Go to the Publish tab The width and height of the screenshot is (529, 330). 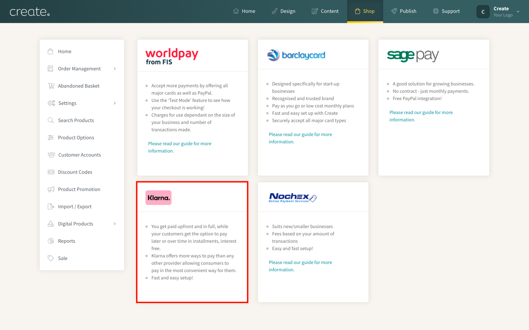pos(404,11)
